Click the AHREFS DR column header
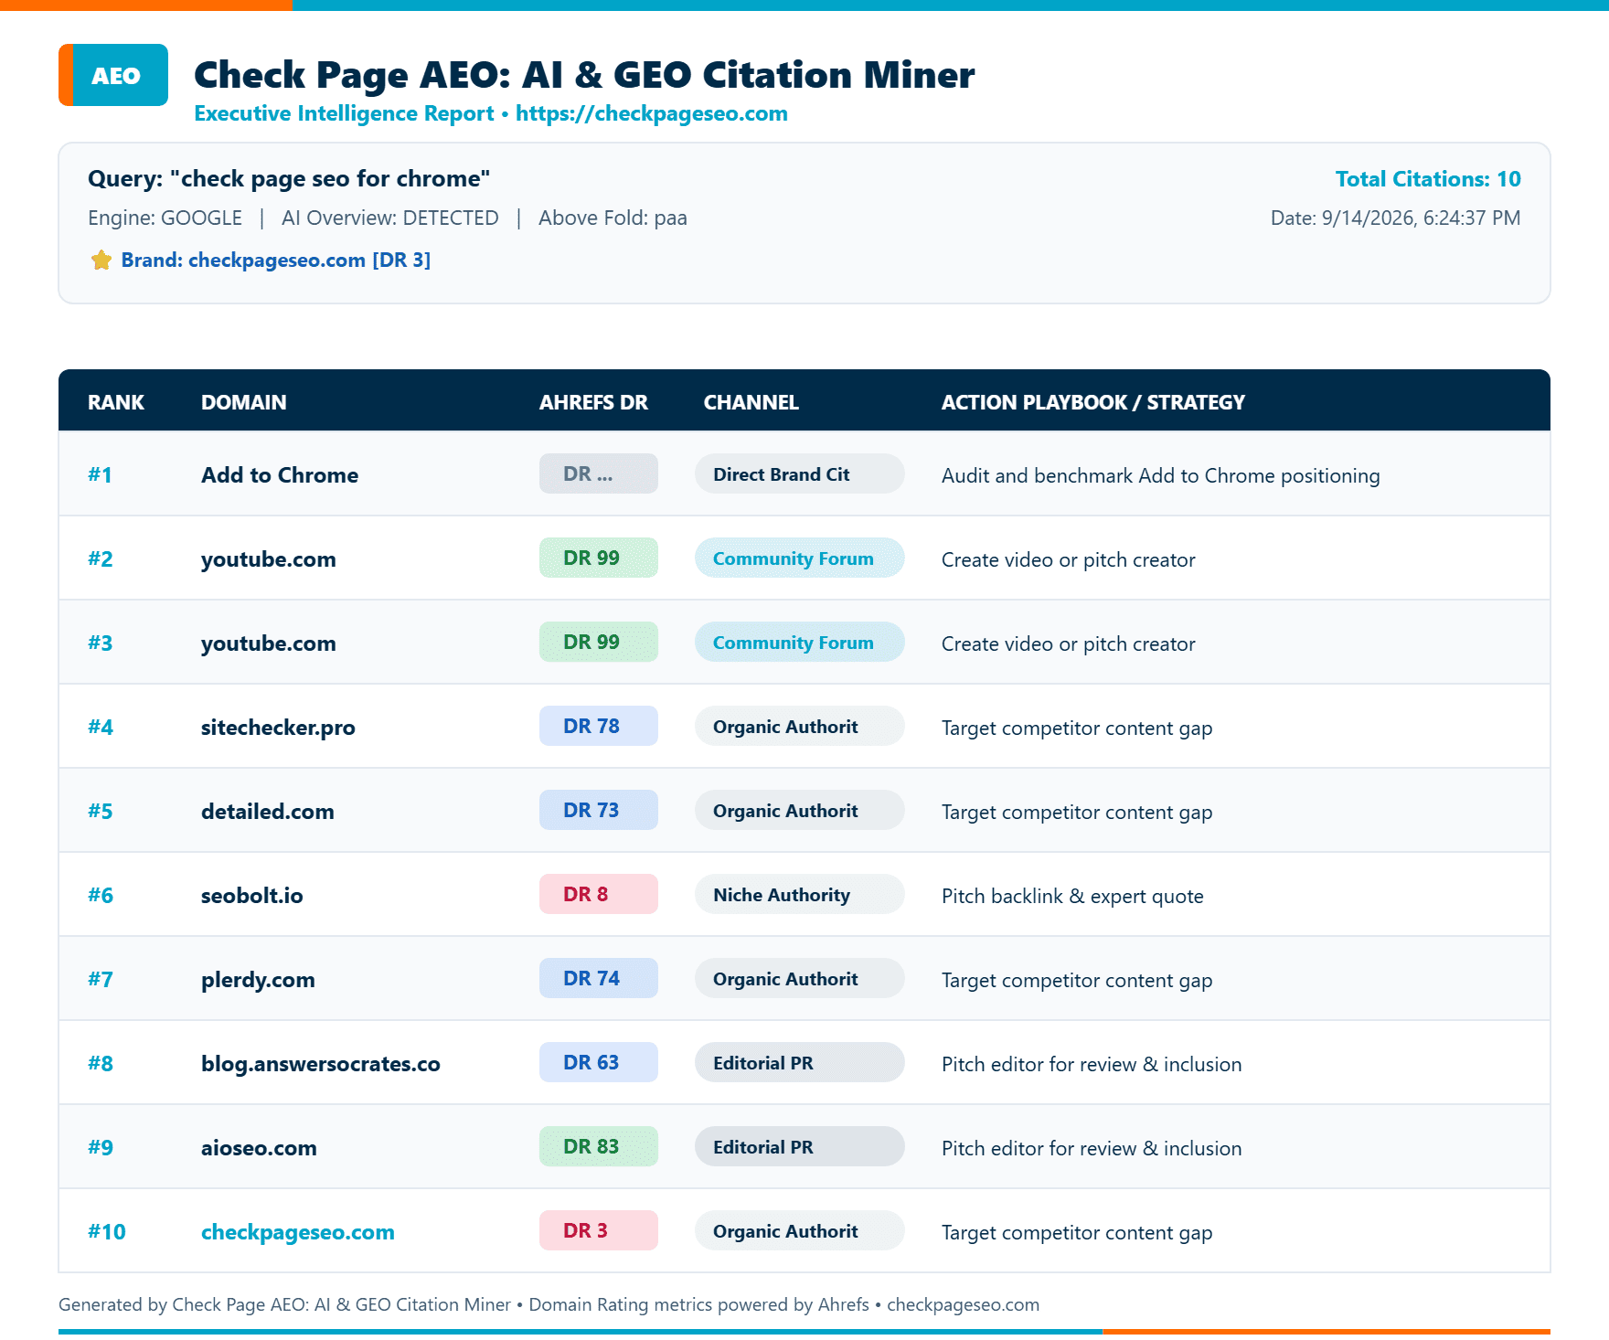Screen dimensions: 1609x1340 coord(592,402)
